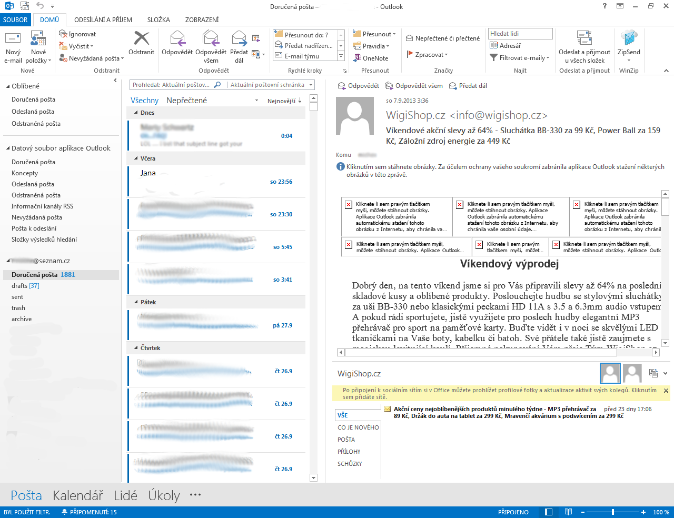Open Informační kanály RSS folder
This screenshot has width=674, height=518.
(42, 206)
